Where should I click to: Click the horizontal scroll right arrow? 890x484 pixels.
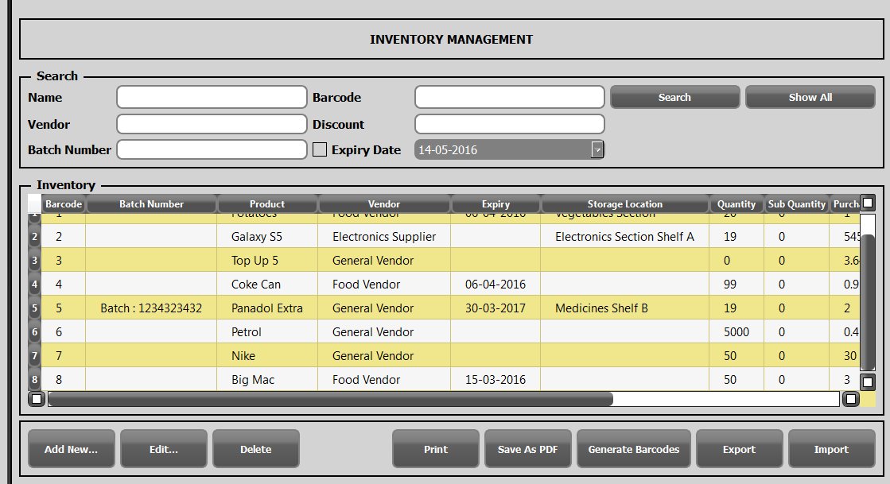click(851, 399)
